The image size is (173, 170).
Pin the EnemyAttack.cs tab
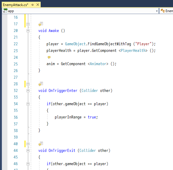32,5
